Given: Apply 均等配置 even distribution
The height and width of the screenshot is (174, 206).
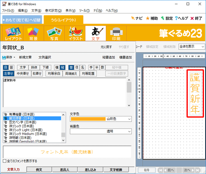Looking at the screenshot, I should coord(88,74).
